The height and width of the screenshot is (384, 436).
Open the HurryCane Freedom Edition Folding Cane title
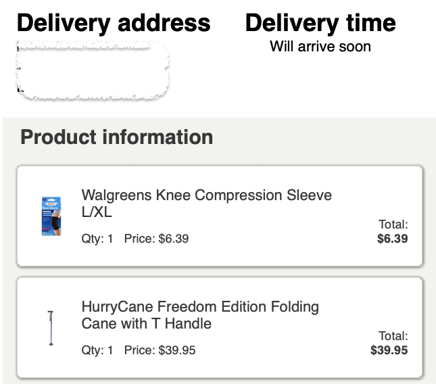pyautogui.click(x=200, y=315)
